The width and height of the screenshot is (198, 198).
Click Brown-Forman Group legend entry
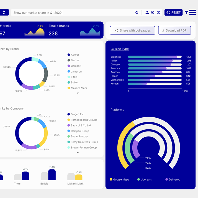(82, 148)
